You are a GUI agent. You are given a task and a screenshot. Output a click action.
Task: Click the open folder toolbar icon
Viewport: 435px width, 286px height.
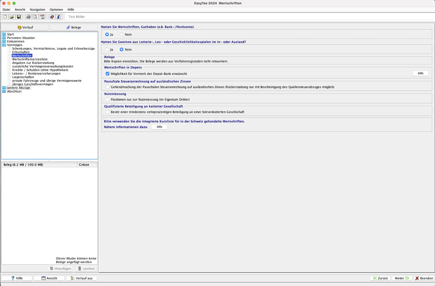coord(12,17)
